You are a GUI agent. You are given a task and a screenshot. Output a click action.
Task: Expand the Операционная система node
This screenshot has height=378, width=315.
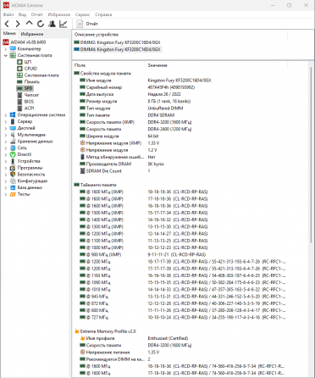6,115
